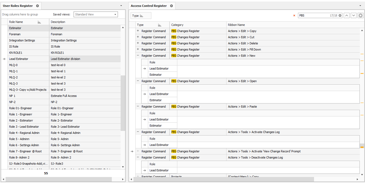The width and height of the screenshot is (365, 183).
Task: Clear the PBS search text
Action: 340,16
